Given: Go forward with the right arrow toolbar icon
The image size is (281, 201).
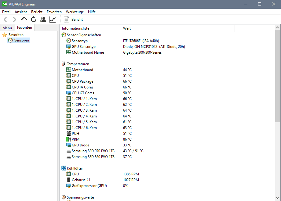Looking at the screenshot, I should point(15,19).
